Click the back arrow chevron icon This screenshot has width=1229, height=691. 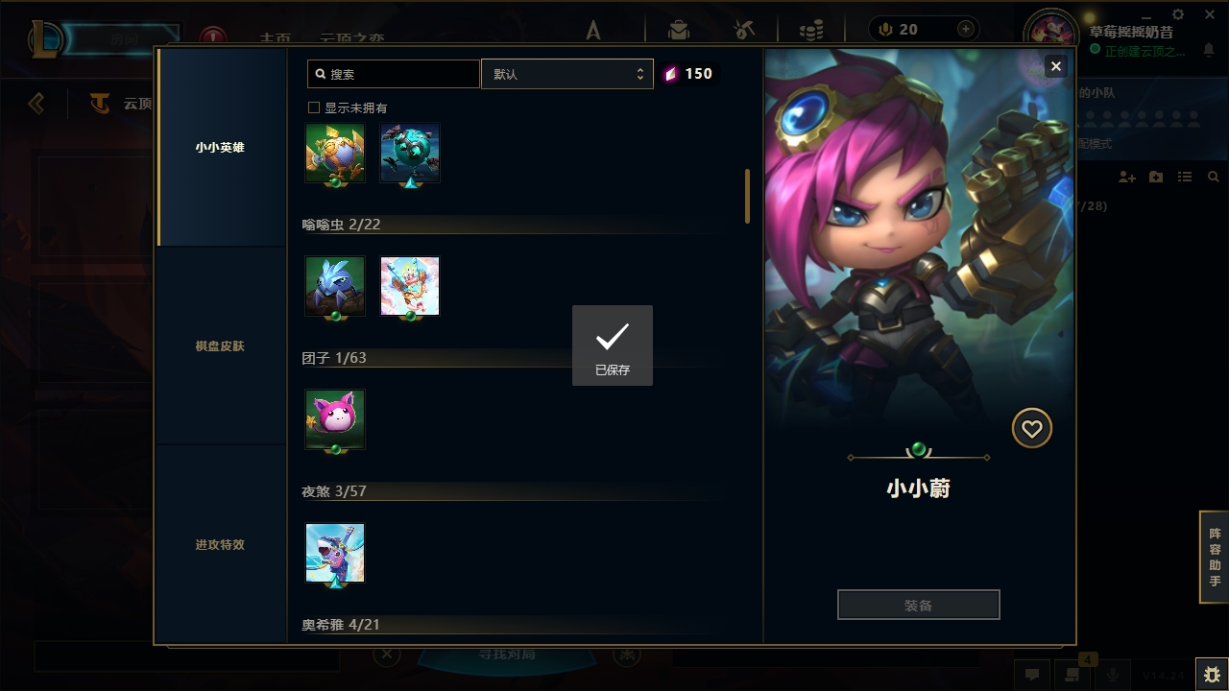pyautogui.click(x=36, y=103)
